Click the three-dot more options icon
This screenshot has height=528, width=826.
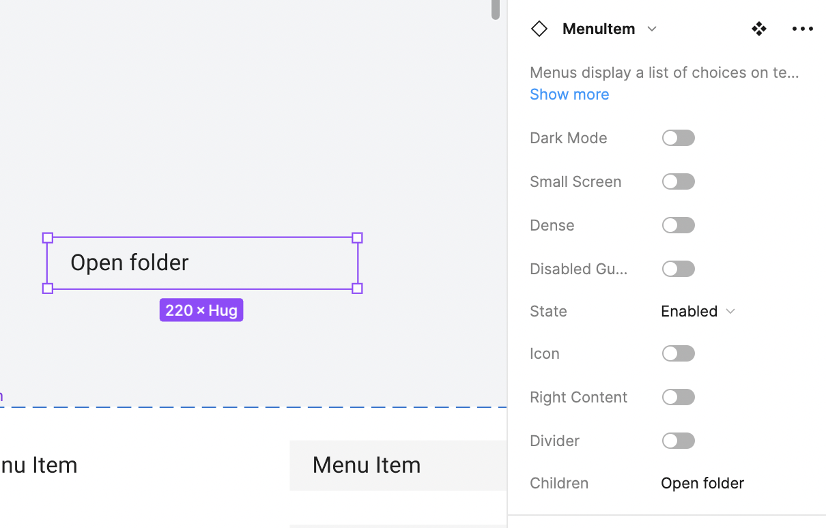(x=802, y=29)
